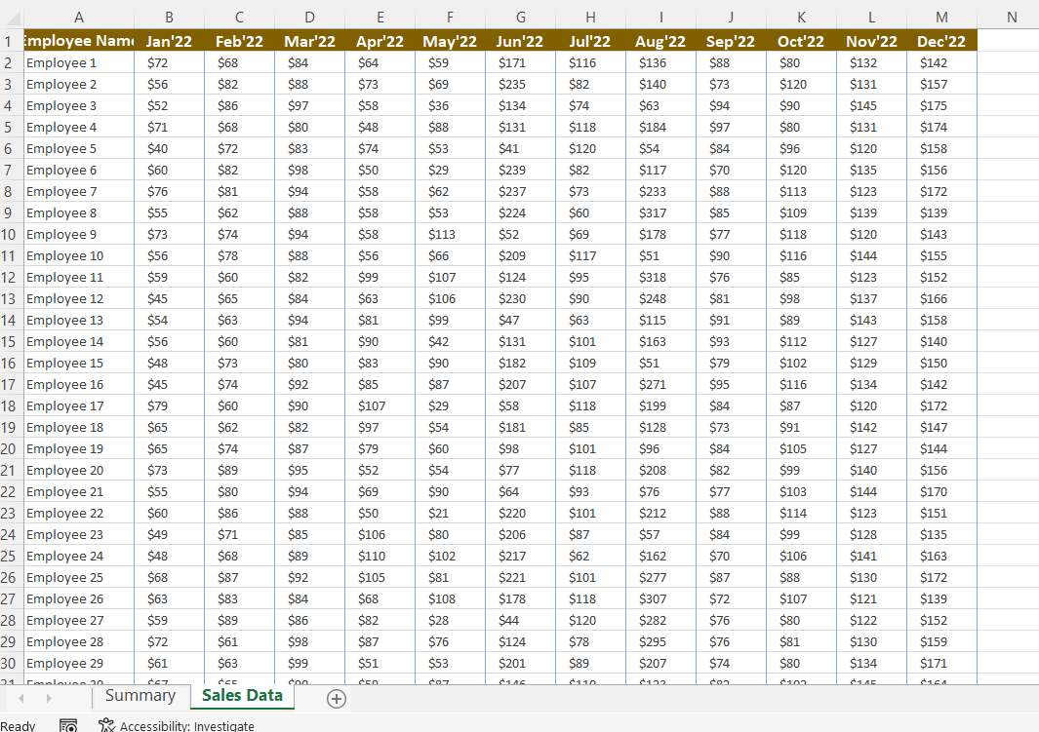Screen dimensions: 1039x732
Task: Select the Sales Data sheet tab
Action: 241,697
